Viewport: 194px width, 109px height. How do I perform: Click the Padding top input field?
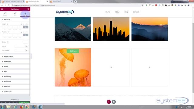tap(5, 35)
